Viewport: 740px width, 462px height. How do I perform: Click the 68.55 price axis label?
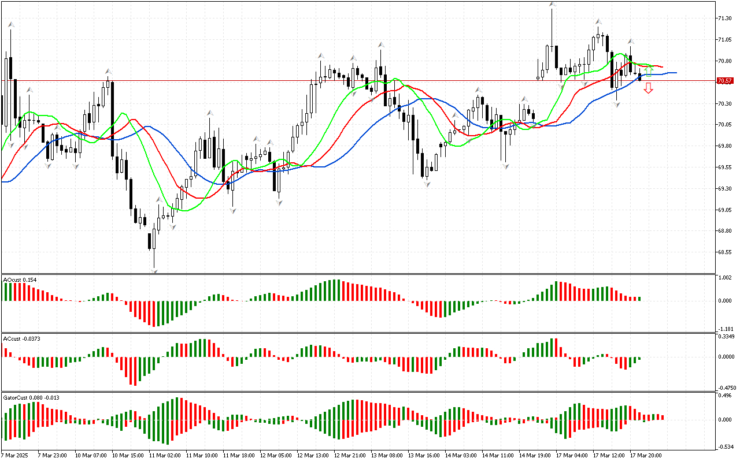click(724, 252)
